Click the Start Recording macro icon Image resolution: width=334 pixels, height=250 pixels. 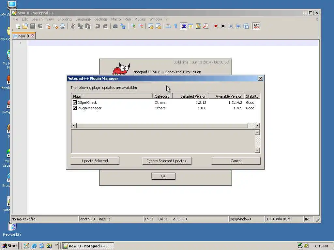click(x=216, y=26)
